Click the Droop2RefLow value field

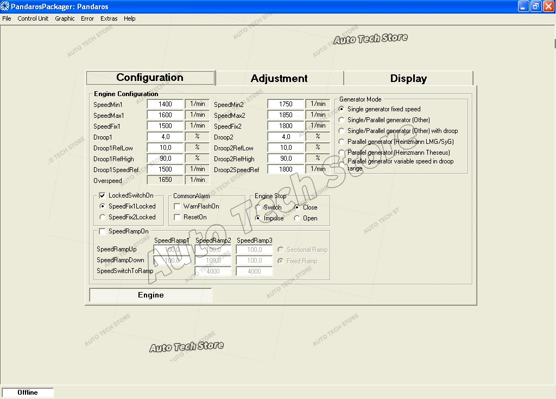pos(286,148)
